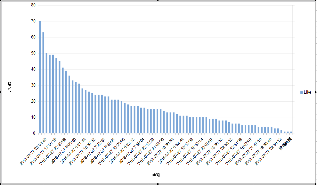Viewport: 317px width, 185px height.
Task: Click the blue Like legend color marker
Action: (x=301, y=92)
